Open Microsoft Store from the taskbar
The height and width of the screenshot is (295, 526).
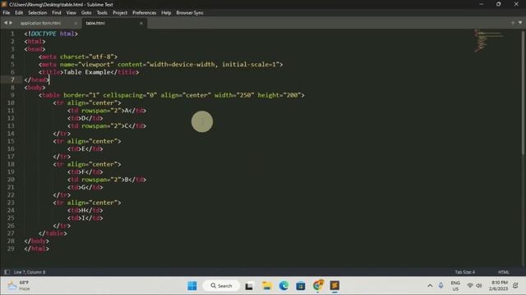point(301,286)
